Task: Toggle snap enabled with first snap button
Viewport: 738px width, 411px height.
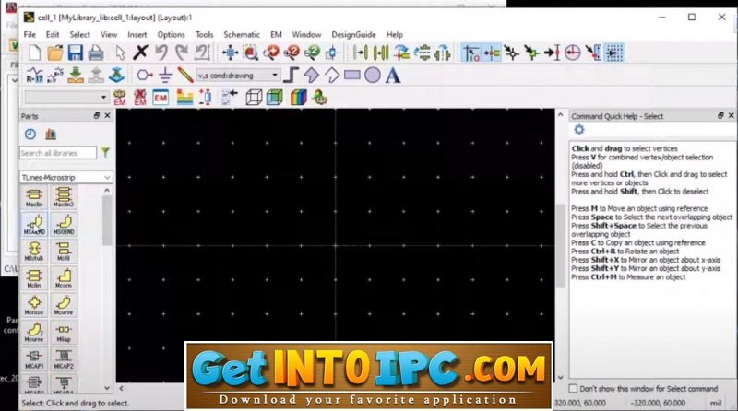Action: pyautogui.click(x=471, y=53)
